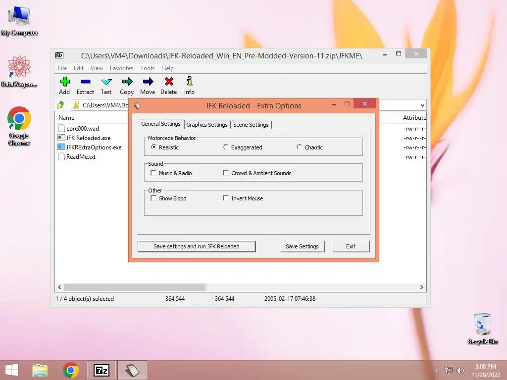
Task: Click the 7z logo in the 7-Zip title bar
Action: 59,55
